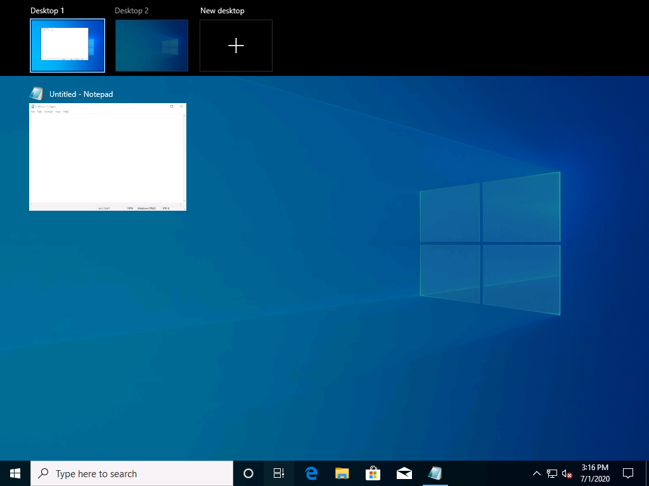Click the Help menu in the Notepad preview
Screen dimensions: 649x486
pyautogui.click(x=66, y=112)
